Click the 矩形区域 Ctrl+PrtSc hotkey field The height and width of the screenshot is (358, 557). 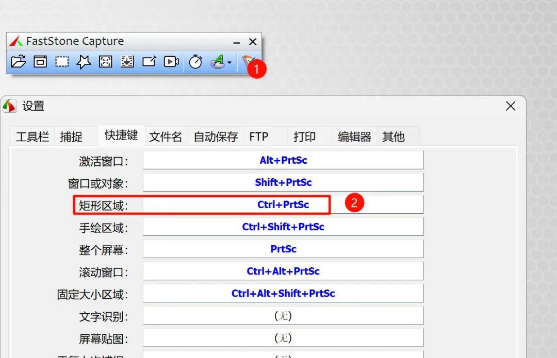pyautogui.click(x=283, y=204)
